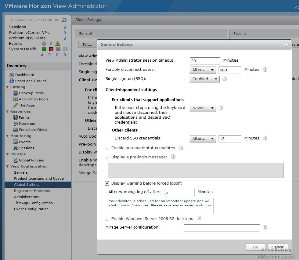This screenshot has height=260, width=299.
Task: Open the Never dropdown for idle applications
Action: click(x=203, y=108)
